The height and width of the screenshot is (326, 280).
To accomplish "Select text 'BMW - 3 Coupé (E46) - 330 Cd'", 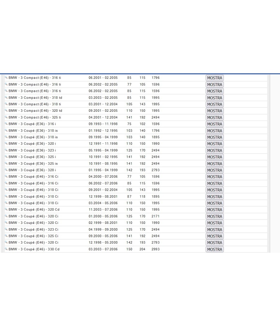I will tap(34, 249).
